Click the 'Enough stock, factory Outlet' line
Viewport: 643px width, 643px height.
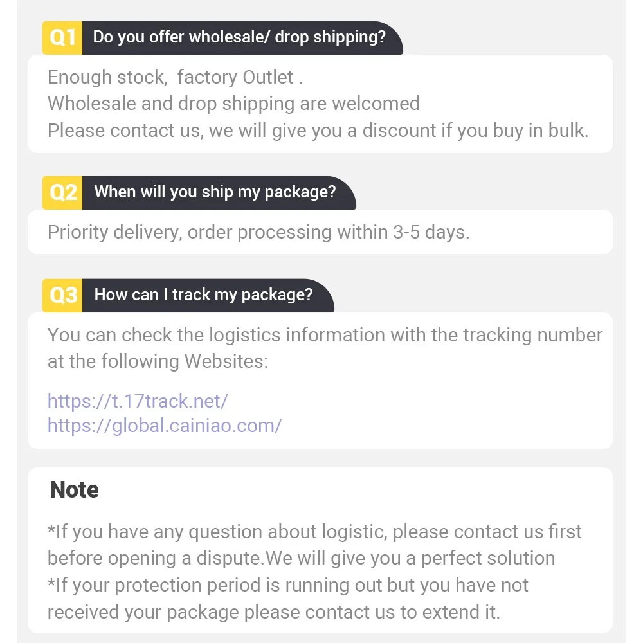point(175,77)
